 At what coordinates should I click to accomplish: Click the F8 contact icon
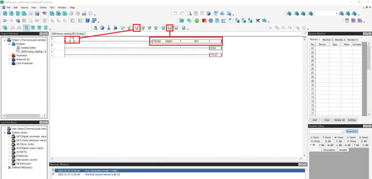point(155,28)
